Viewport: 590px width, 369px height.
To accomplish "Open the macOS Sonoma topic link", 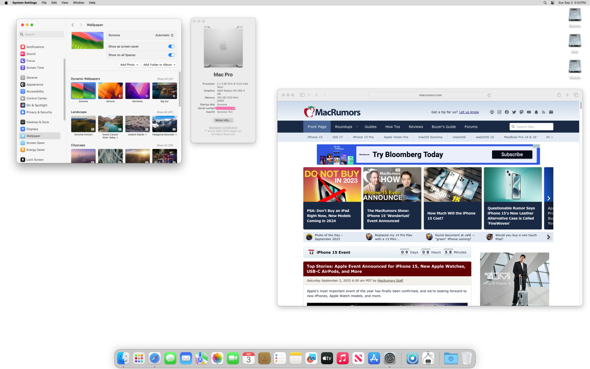I will click(x=430, y=137).
